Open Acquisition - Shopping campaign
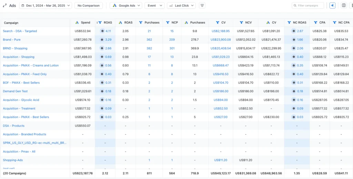Screen dimensions: 353x179 coord(19,57)
